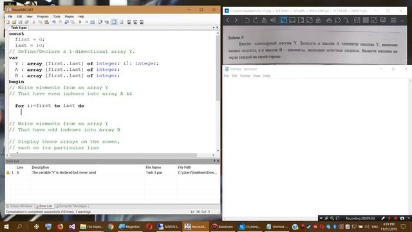412x232 pixels.
Task: Open Notepad File menu
Action: point(226,76)
